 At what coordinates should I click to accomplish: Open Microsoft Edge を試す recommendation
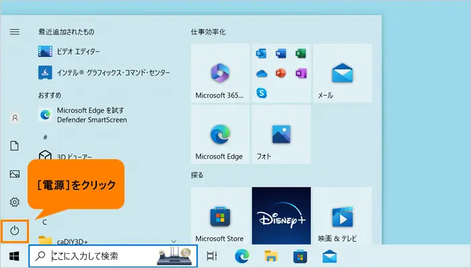83,115
